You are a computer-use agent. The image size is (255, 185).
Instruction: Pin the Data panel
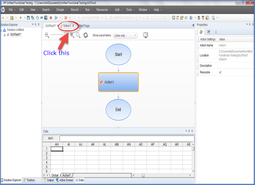click(x=189, y=131)
